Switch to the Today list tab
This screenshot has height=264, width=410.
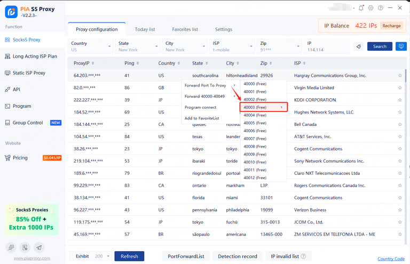click(x=145, y=29)
